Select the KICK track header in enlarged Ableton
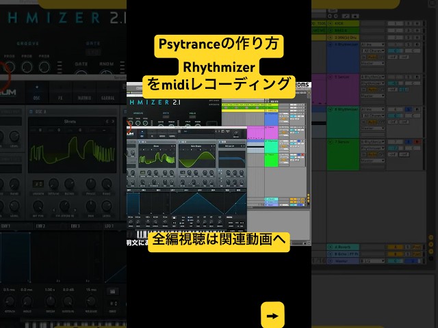This screenshot has height=328, width=438. 343,23
